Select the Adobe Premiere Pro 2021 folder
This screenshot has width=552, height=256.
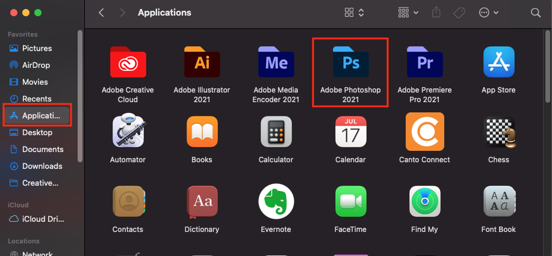tap(424, 62)
